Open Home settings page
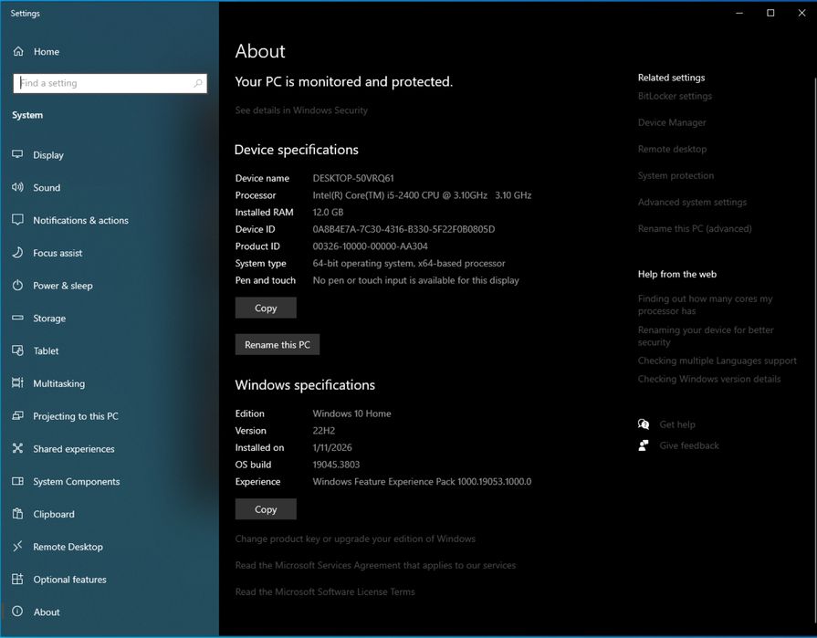817x638 pixels. pyautogui.click(x=47, y=51)
